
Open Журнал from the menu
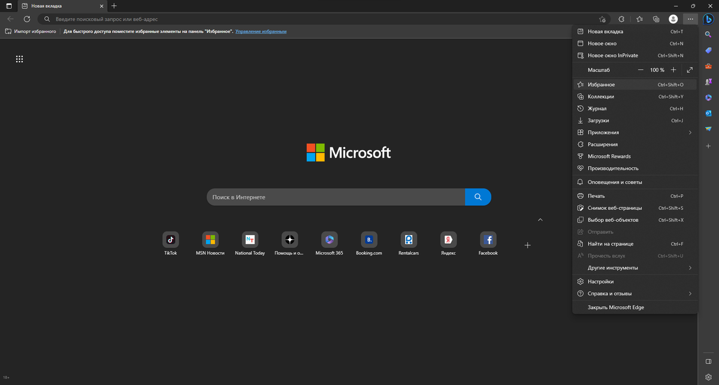tap(635, 109)
